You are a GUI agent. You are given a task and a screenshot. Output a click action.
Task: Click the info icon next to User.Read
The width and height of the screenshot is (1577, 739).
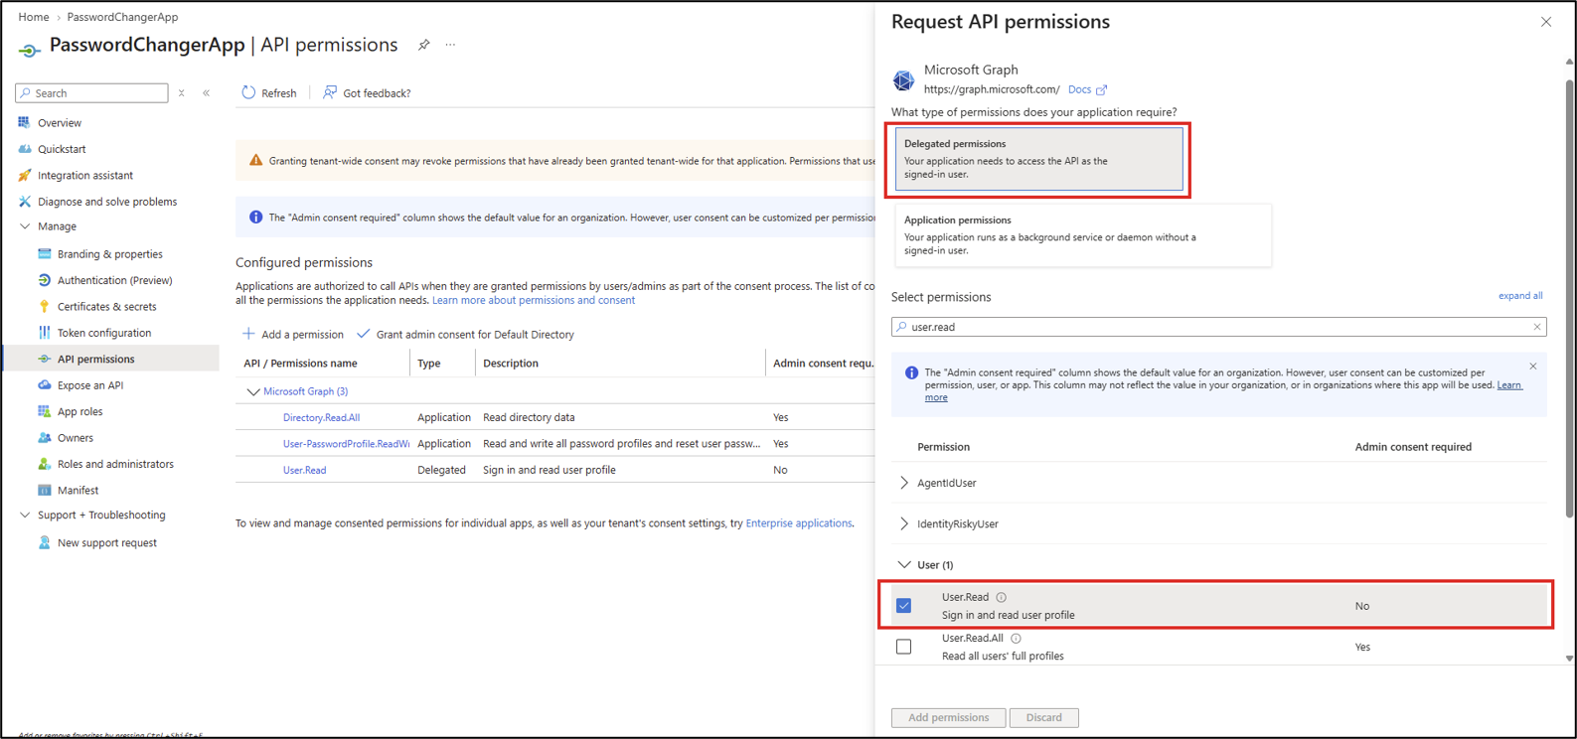click(x=1002, y=597)
